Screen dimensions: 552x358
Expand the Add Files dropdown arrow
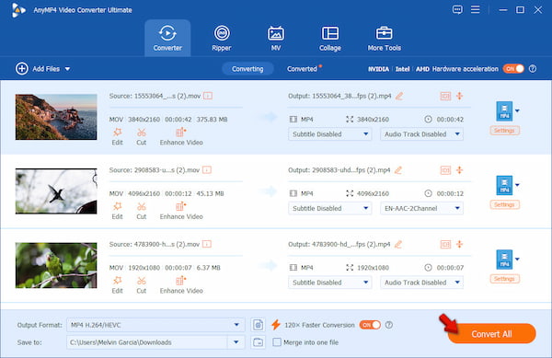point(67,69)
